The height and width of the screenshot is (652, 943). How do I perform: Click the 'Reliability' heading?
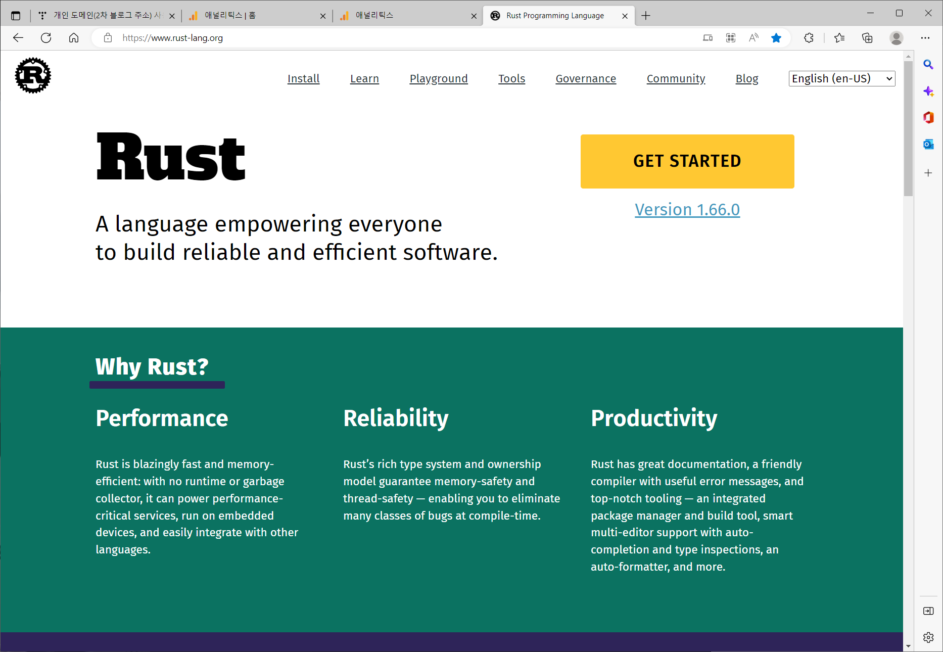pos(396,418)
